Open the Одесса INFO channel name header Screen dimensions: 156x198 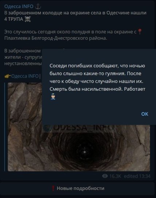(x=19, y=6)
